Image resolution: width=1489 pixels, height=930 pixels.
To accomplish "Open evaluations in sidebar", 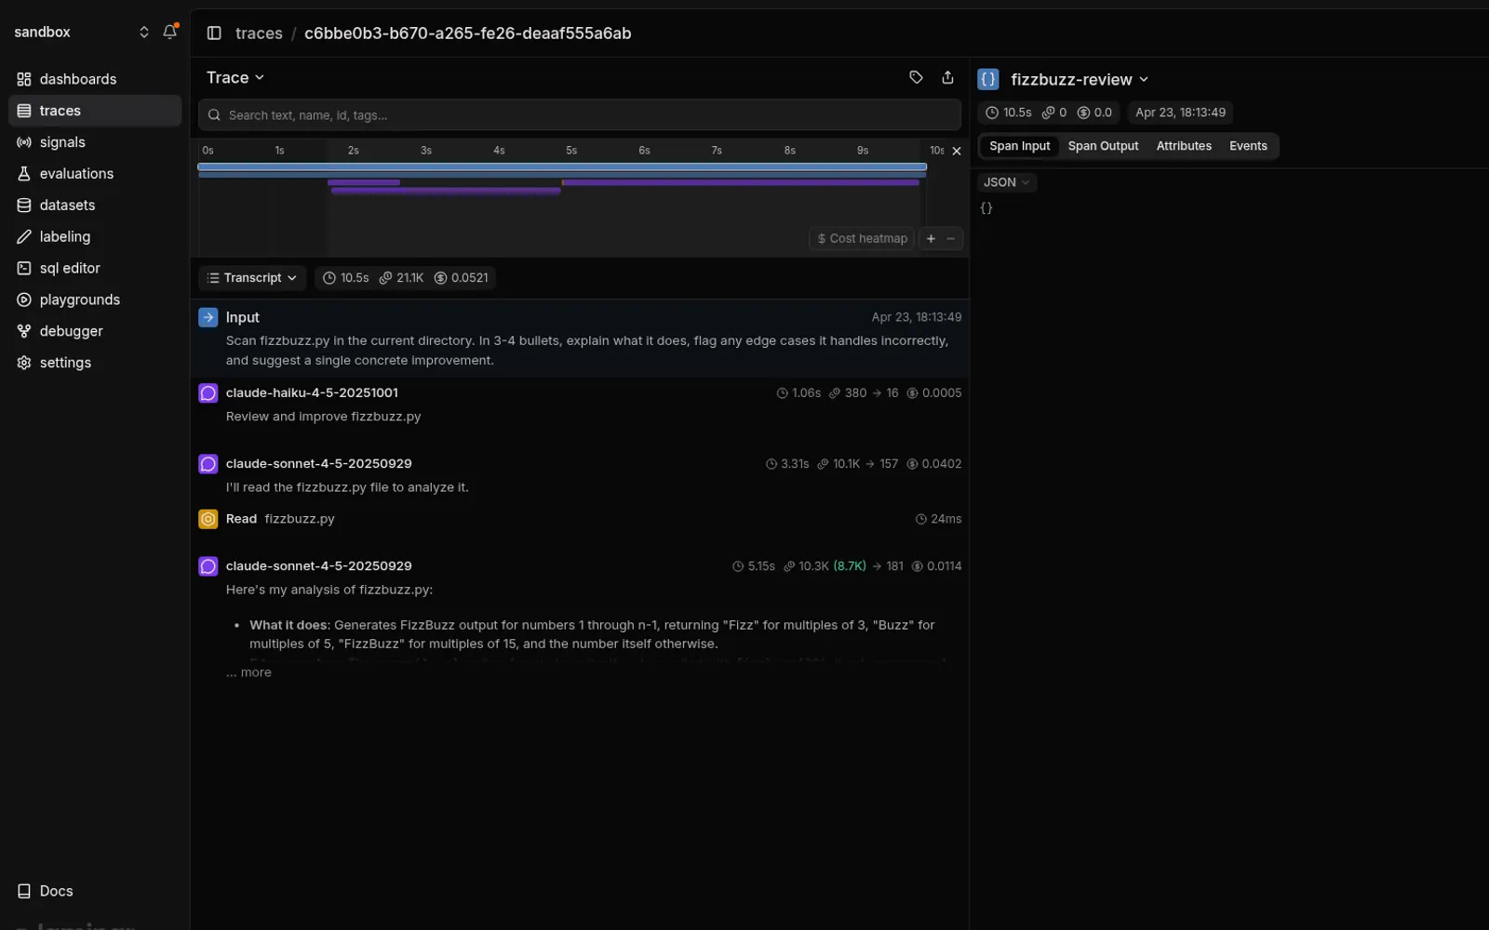I will pos(95,174).
